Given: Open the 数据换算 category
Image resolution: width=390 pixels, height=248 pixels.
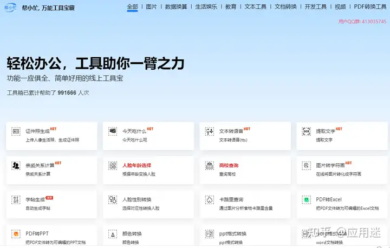Looking at the screenshot, I should pos(176,6).
